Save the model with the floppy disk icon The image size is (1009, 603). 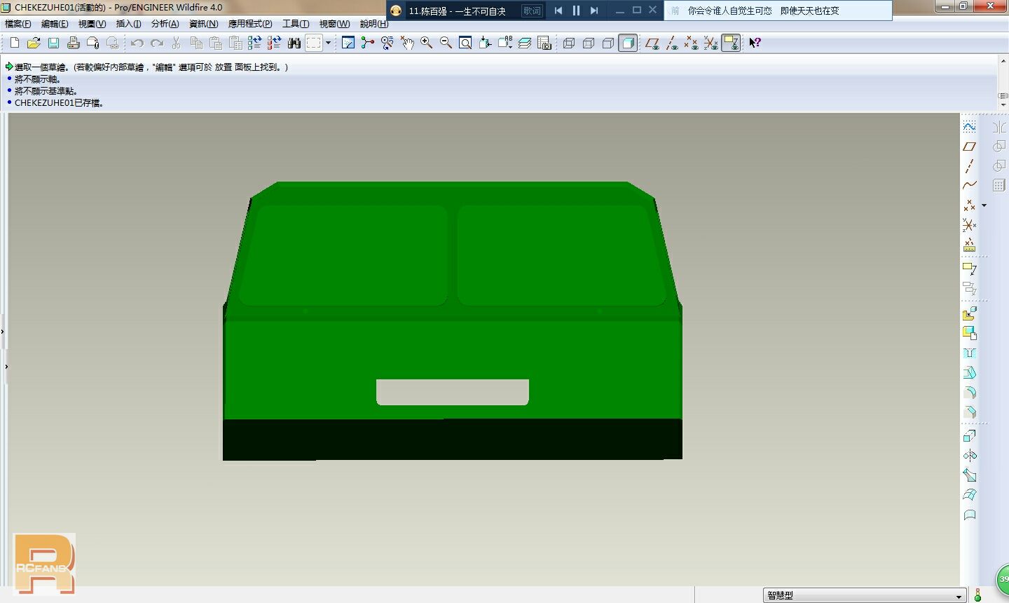tap(53, 43)
